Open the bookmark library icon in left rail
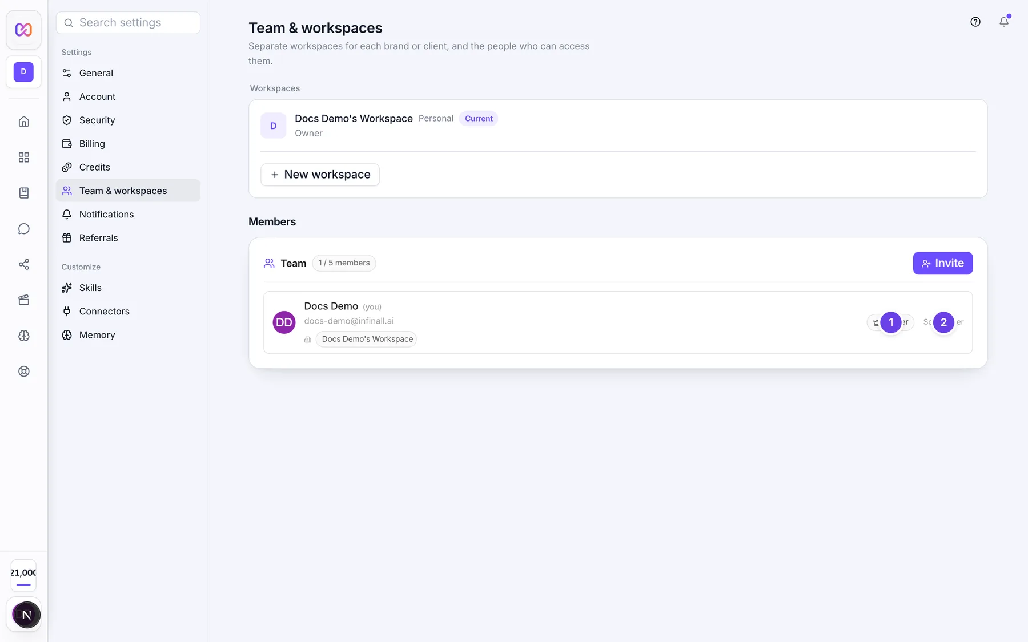The width and height of the screenshot is (1028, 642). pos(24,193)
